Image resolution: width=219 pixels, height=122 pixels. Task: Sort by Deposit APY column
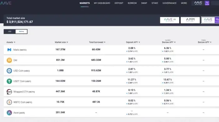[x=133, y=42]
